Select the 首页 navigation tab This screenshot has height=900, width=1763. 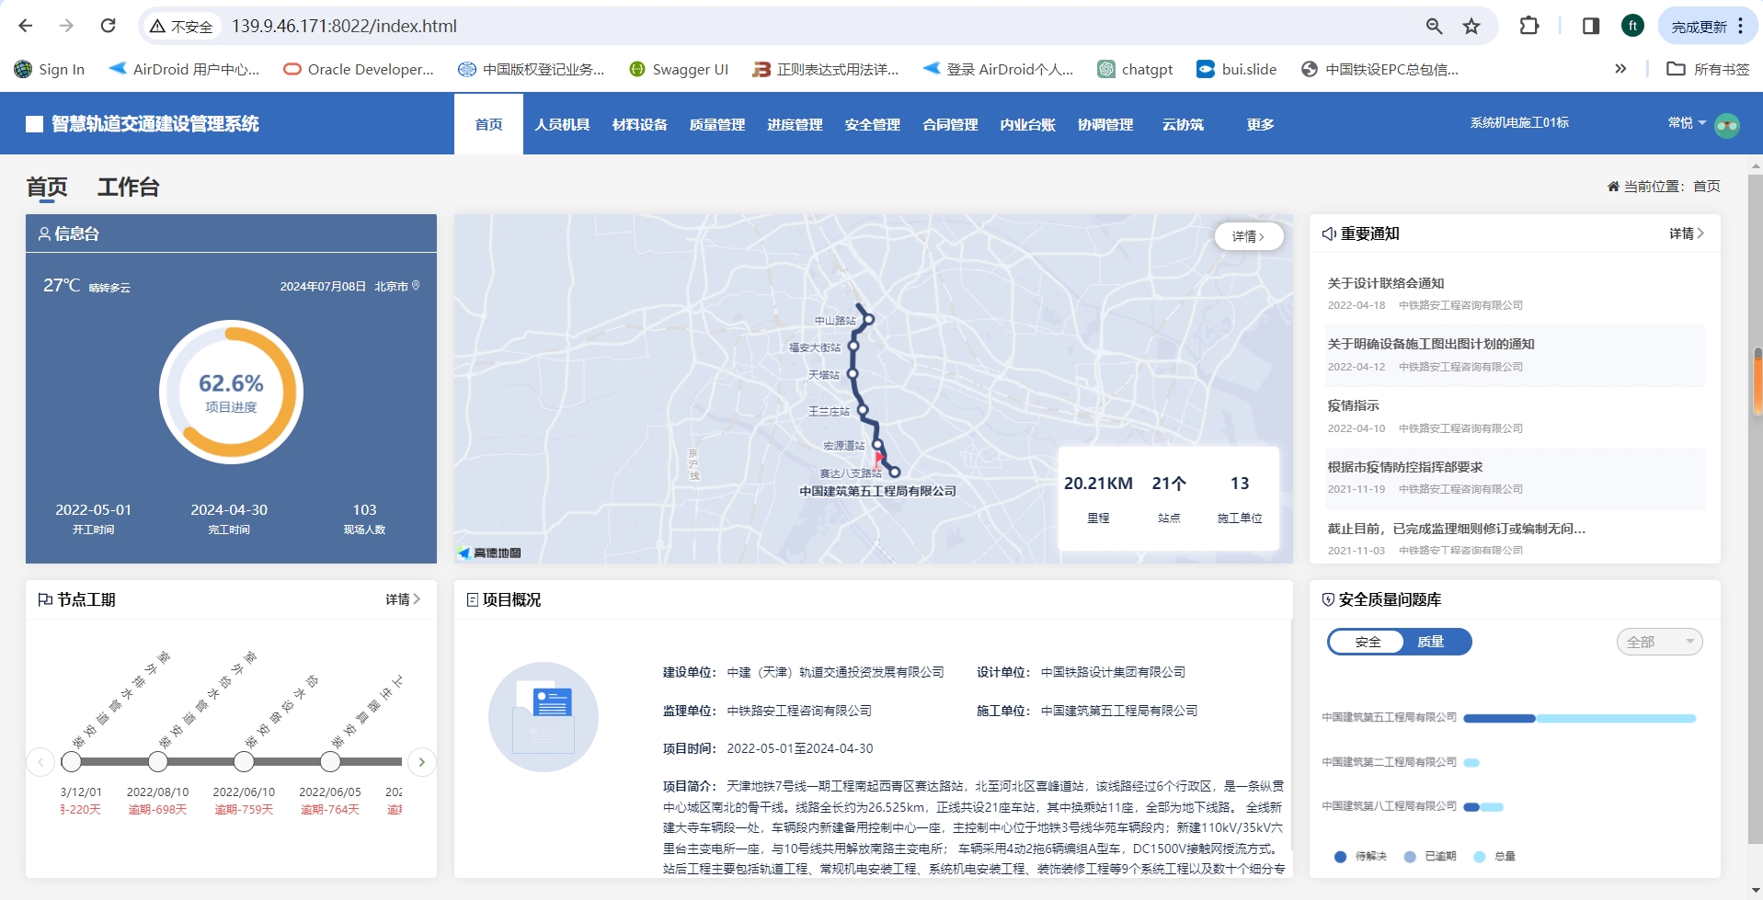point(488,124)
